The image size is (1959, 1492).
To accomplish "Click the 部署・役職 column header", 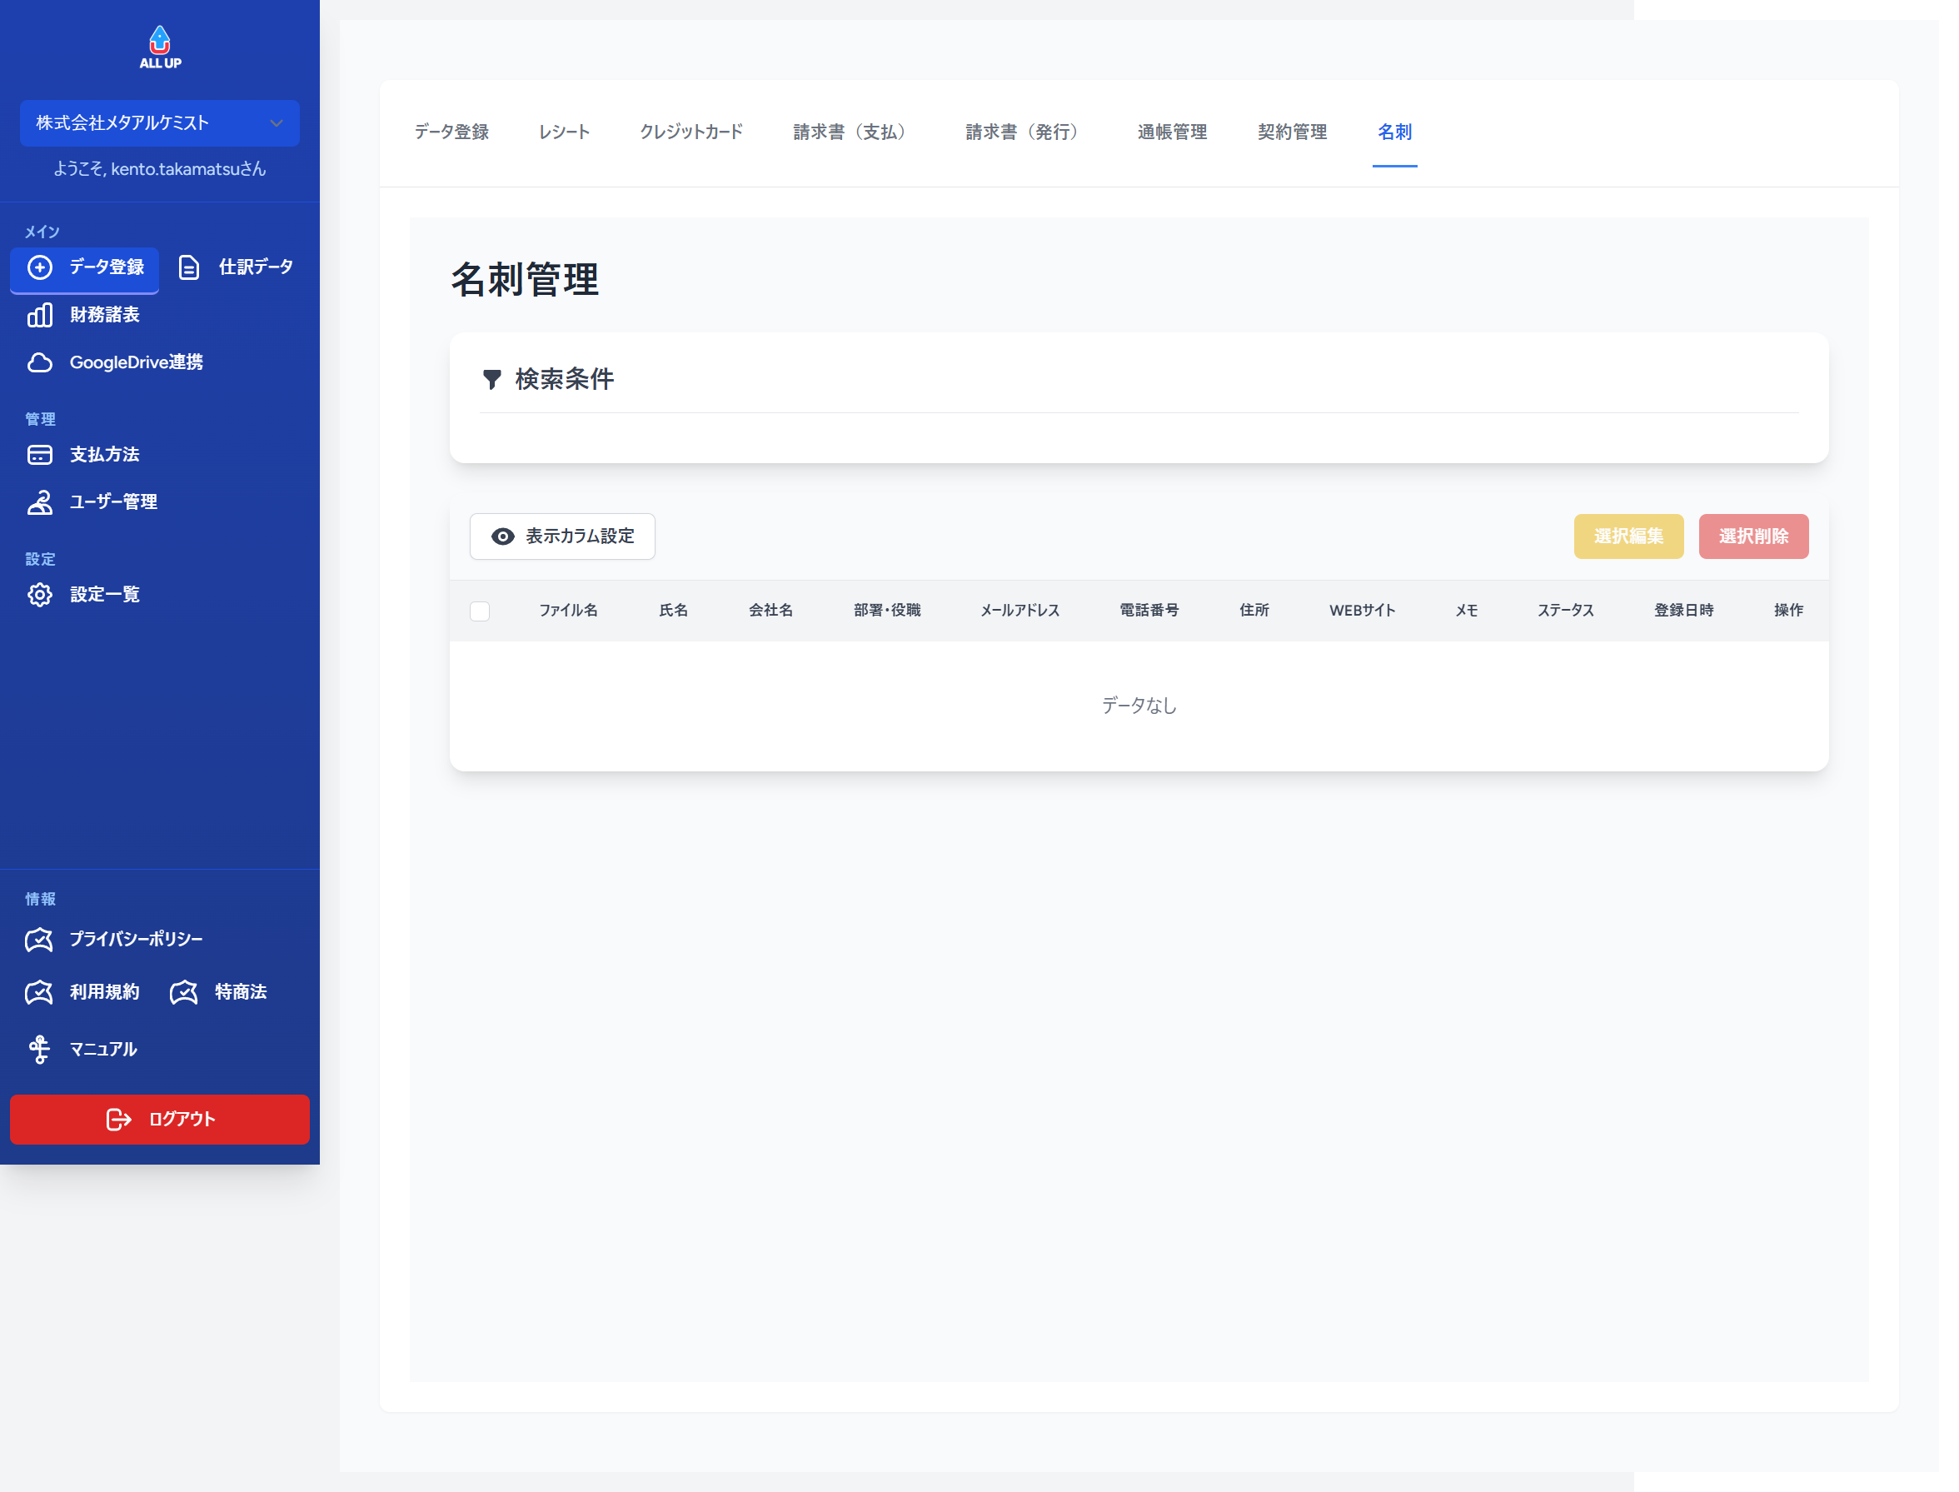I will tap(886, 610).
